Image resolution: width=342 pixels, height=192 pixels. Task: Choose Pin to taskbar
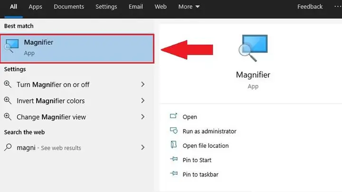(x=200, y=174)
